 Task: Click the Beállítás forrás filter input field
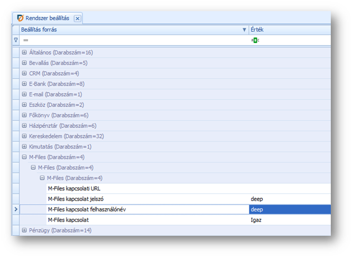point(132,40)
